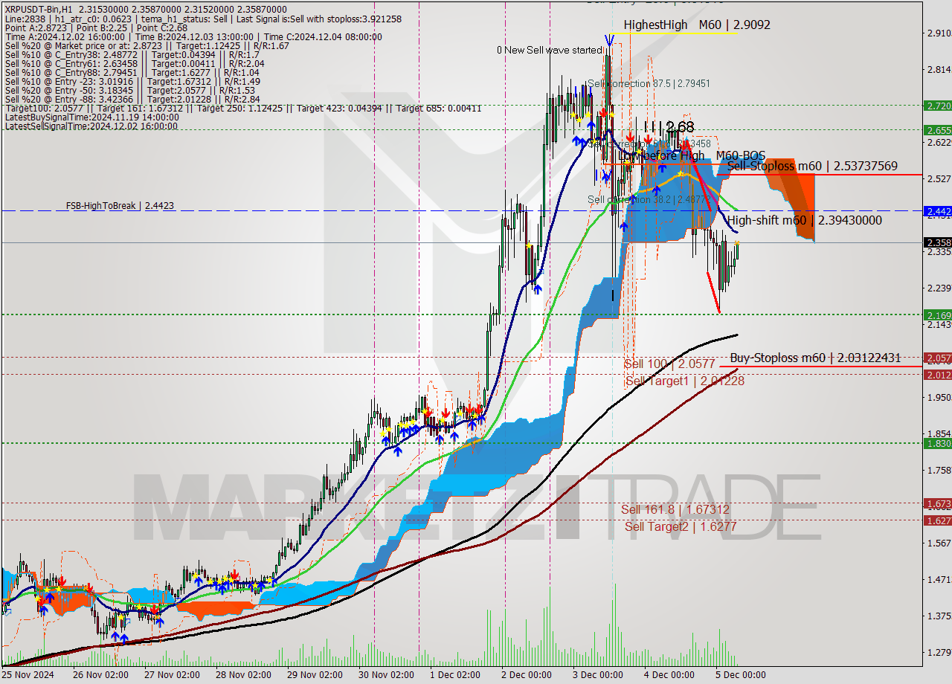
Task: Click the 'Sell 100 | 2.0577' label
Action: (x=669, y=364)
